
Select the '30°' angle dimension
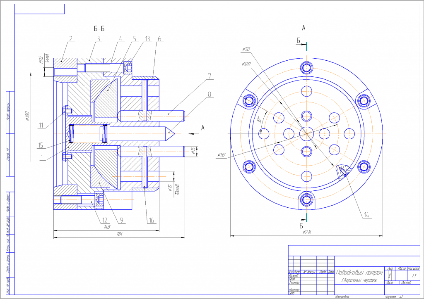258,119
